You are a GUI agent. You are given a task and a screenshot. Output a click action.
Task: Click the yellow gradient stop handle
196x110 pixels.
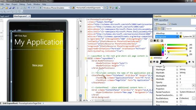pos(187,63)
